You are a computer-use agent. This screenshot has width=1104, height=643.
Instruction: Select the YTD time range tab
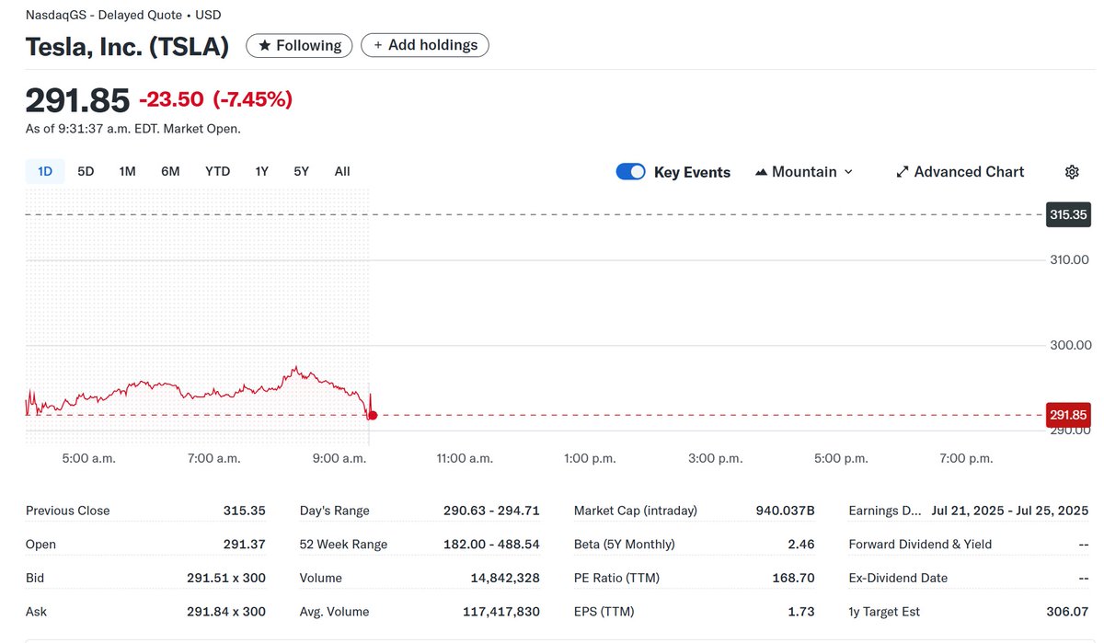(x=217, y=171)
